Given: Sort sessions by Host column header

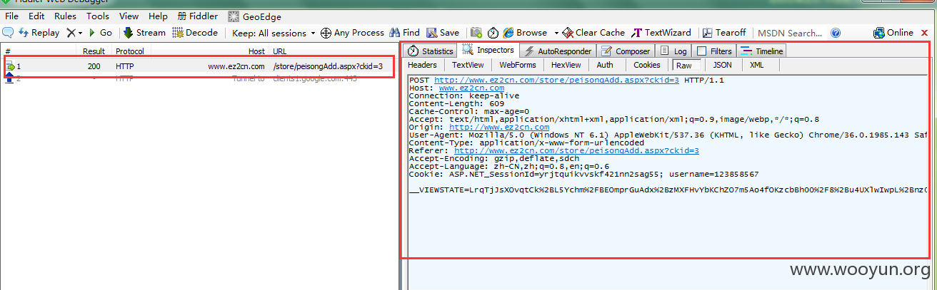Looking at the screenshot, I should point(256,51).
